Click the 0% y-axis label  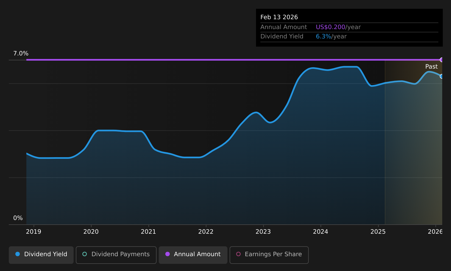pos(18,218)
